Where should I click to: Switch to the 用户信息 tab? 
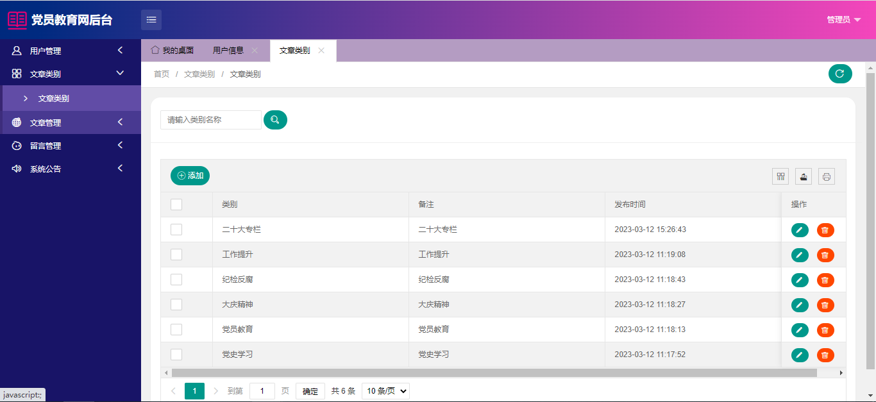(228, 50)
